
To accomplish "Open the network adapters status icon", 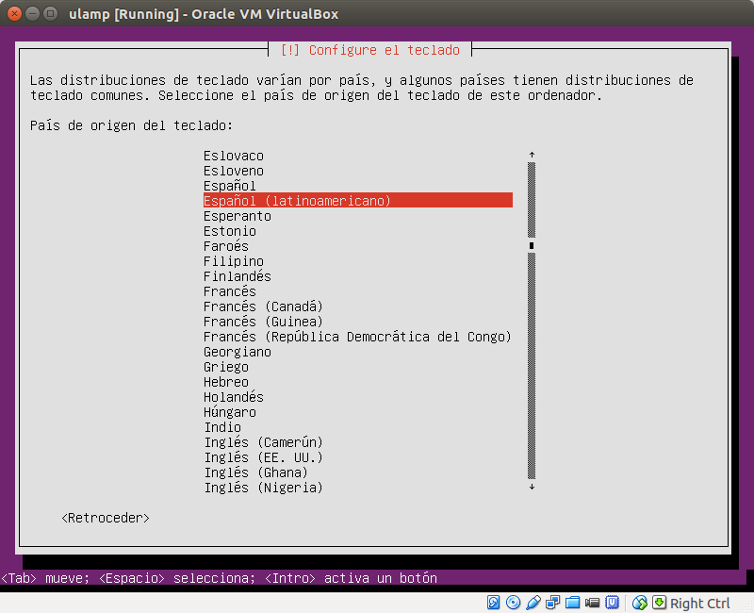I will [x=552, y=603].
